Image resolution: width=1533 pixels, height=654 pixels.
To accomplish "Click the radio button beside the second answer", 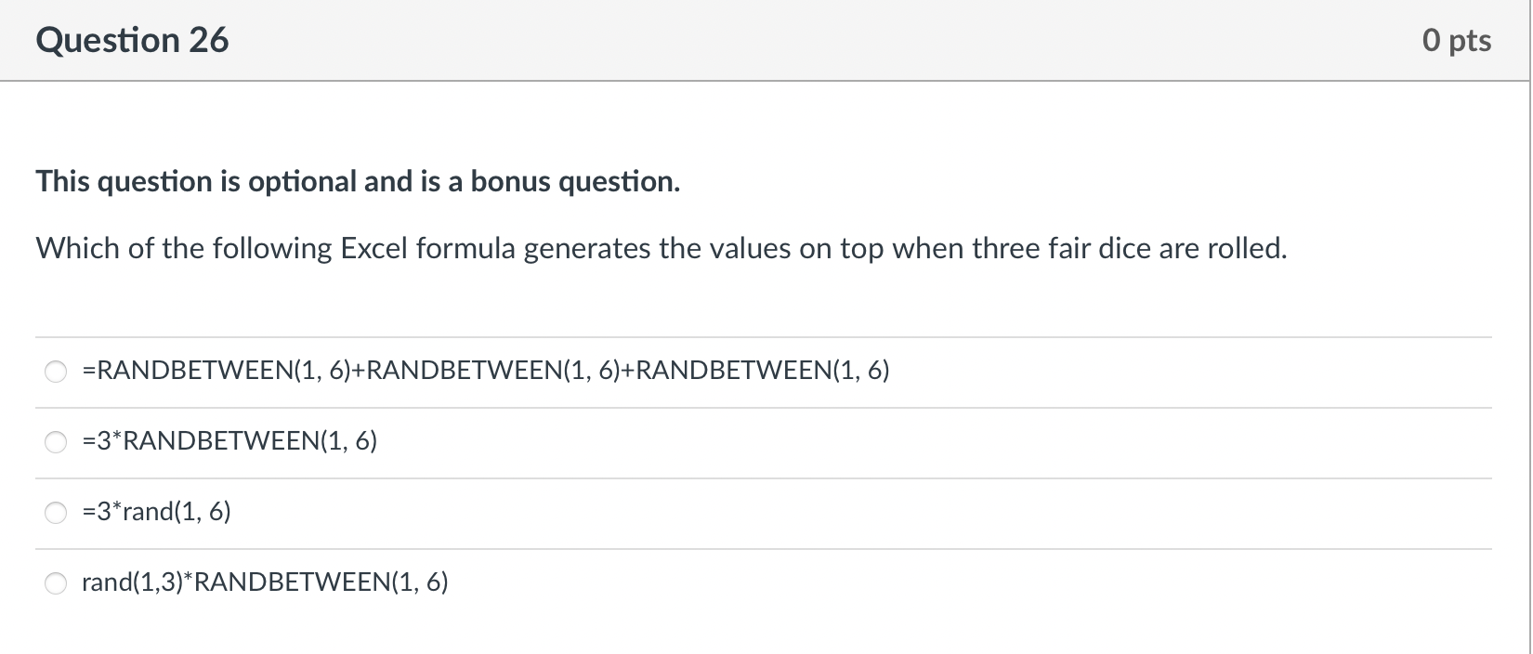I will click(56, 441).
